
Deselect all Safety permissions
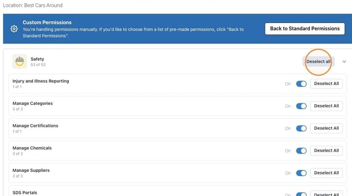[318, 62]
